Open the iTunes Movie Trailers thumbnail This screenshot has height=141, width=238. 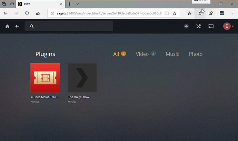pos(45,78)
